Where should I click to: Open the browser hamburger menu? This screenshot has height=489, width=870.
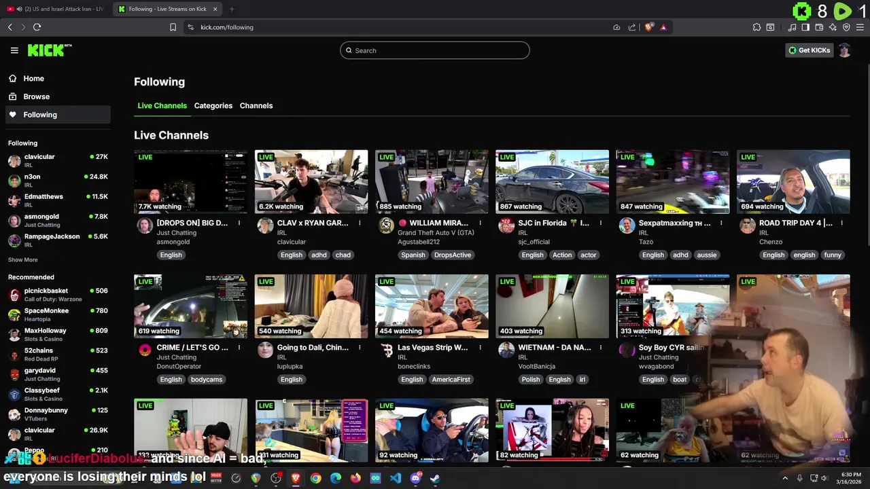point(860,27)
